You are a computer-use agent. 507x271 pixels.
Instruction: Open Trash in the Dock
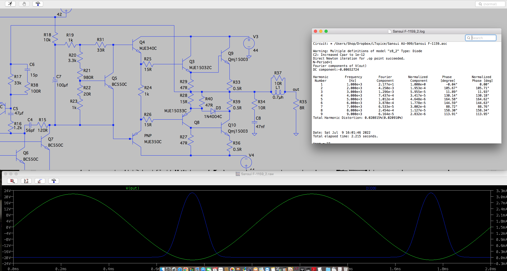click(346, 269)
